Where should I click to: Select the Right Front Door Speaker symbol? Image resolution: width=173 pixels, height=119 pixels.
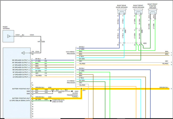click(138, 12)
